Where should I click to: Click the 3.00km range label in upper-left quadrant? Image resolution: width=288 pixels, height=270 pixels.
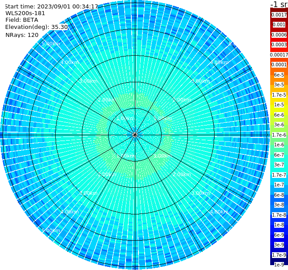click(x=88, y=81)
